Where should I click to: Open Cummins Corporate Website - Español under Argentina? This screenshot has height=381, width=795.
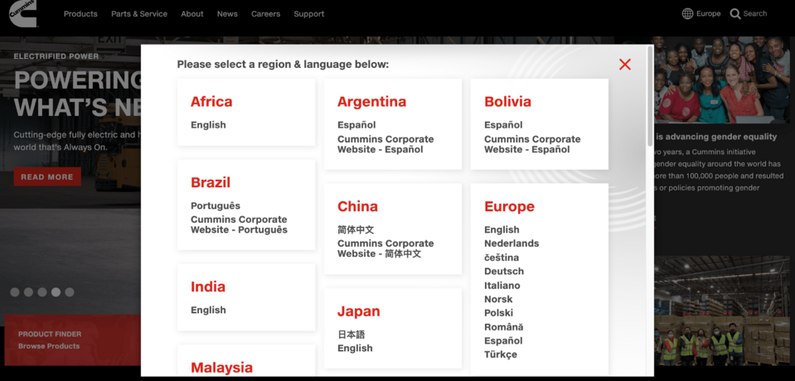click(x=385, y=144)
